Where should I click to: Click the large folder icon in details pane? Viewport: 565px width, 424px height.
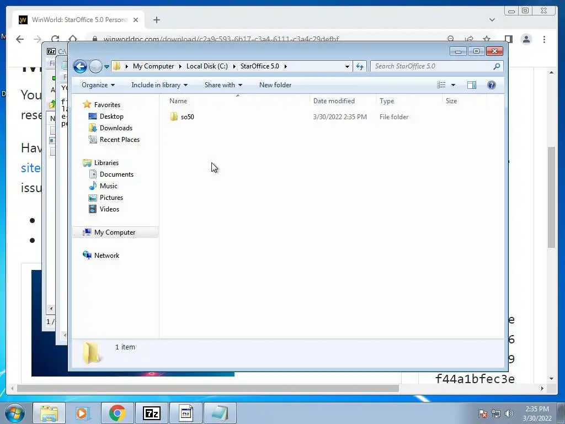[x=92, y=353]
